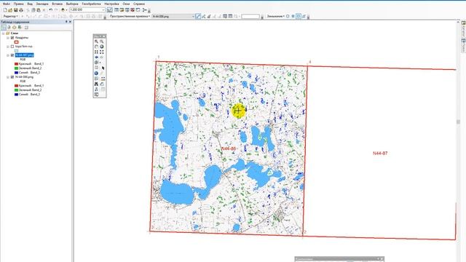
Task: Click the Print icon
Action: [21, 9]
